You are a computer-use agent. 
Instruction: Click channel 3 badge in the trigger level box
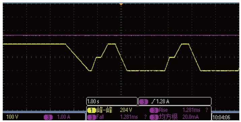point(144,102)
